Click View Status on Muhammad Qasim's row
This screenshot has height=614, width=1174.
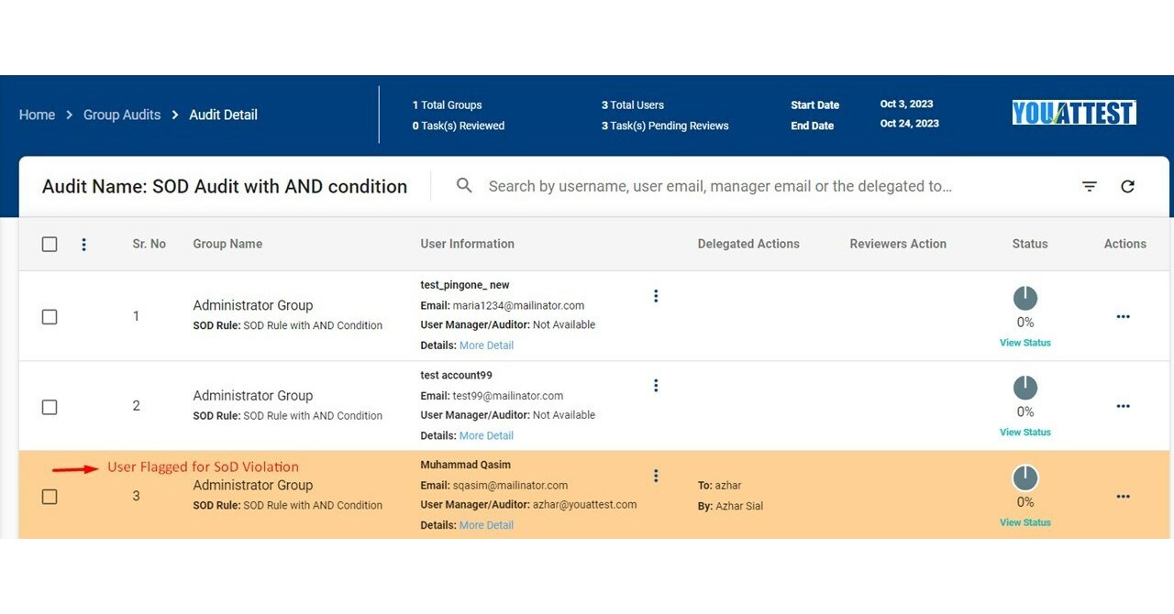click(1024, 521)
